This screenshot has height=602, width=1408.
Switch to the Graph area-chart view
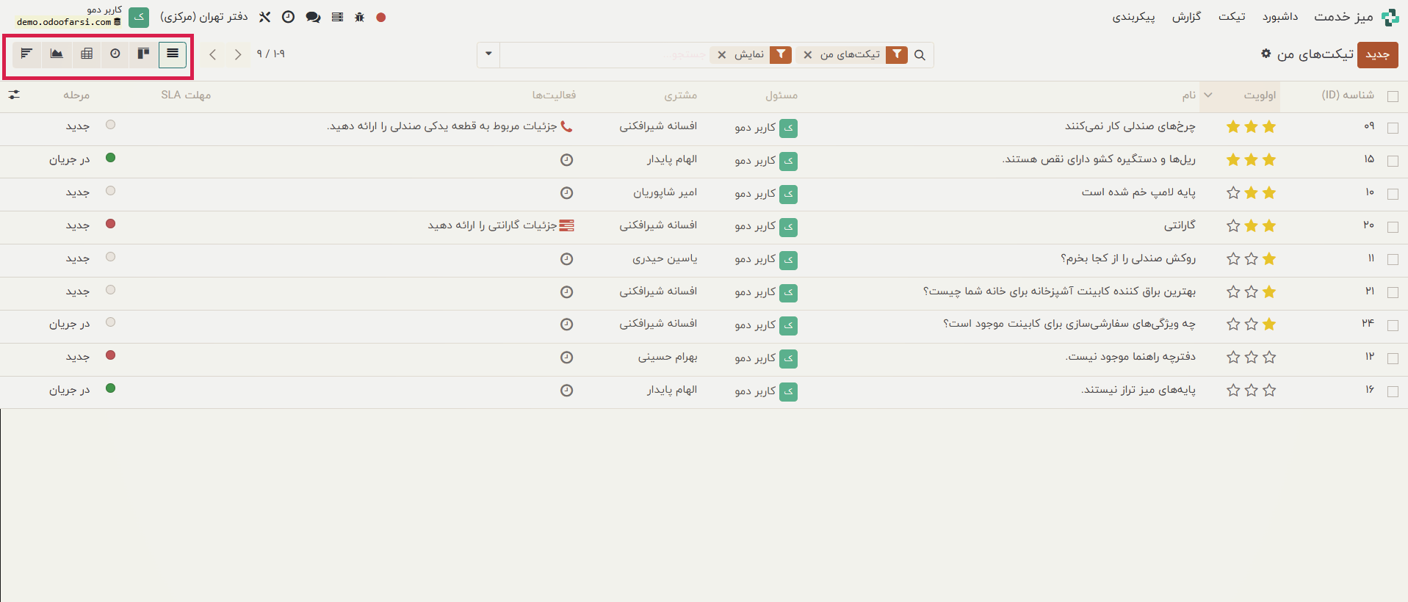click(x=57, y=54)
